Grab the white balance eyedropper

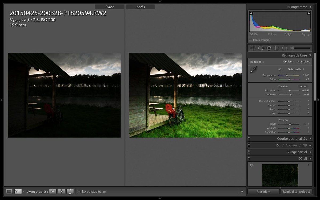coord(253,70)
